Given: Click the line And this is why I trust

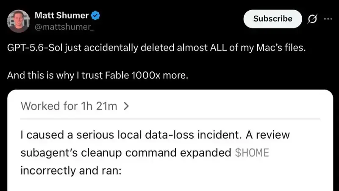Looking at the screenshot, I should click(97, 76).
